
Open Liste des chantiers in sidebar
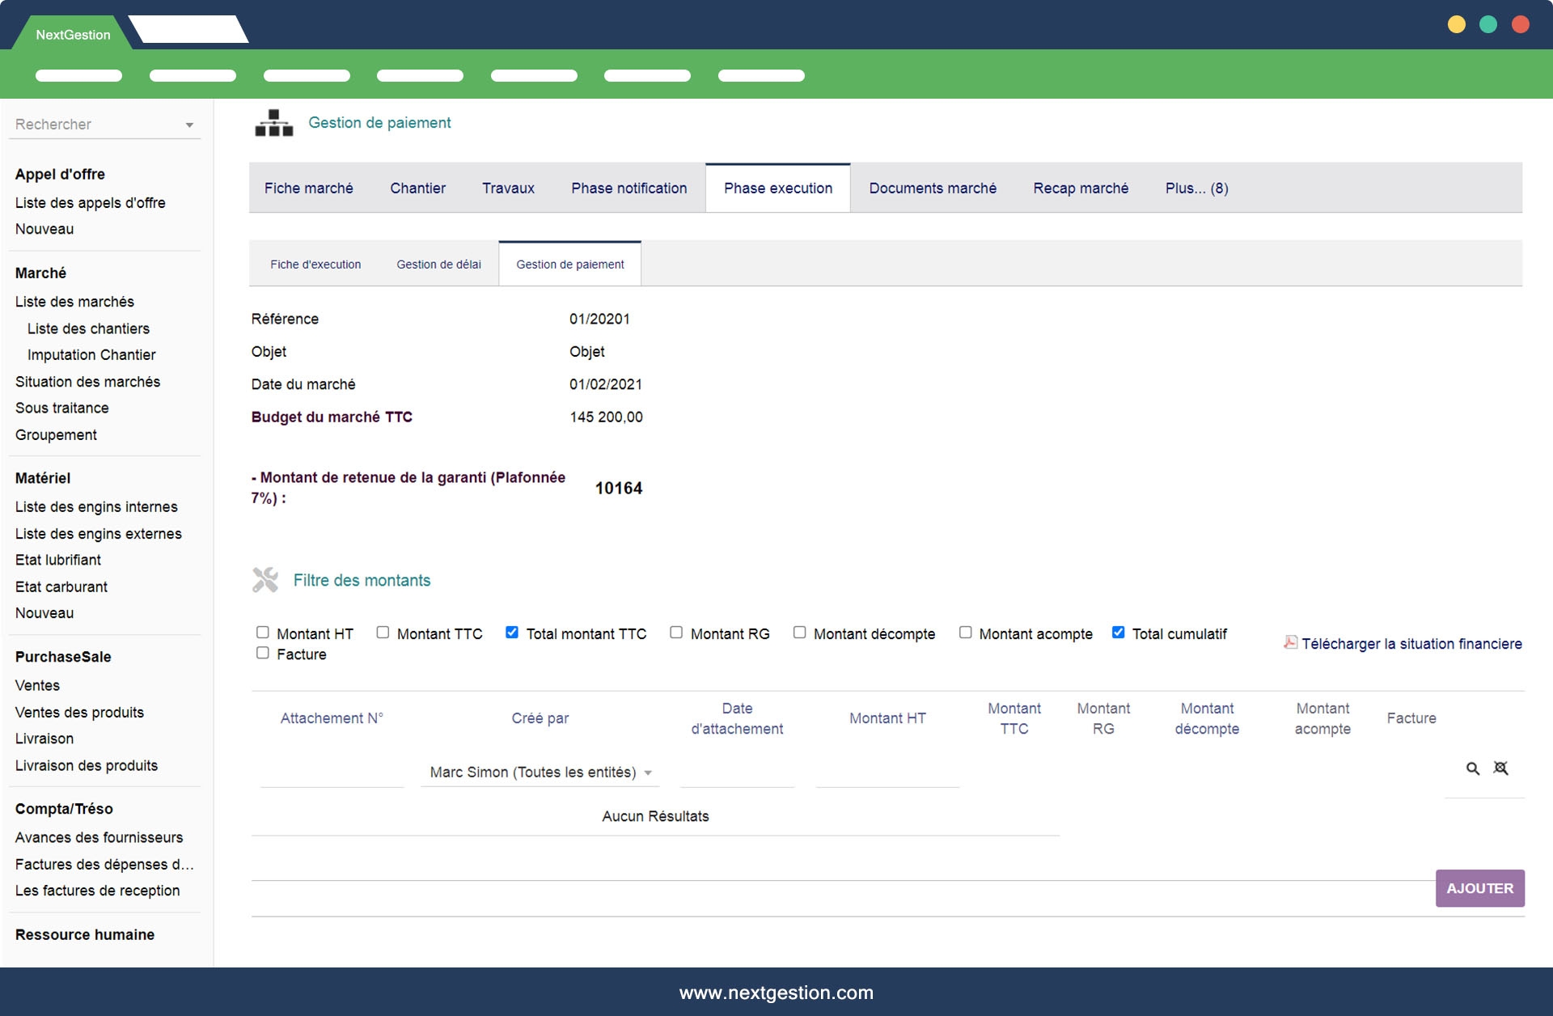[x=88, y=328]
